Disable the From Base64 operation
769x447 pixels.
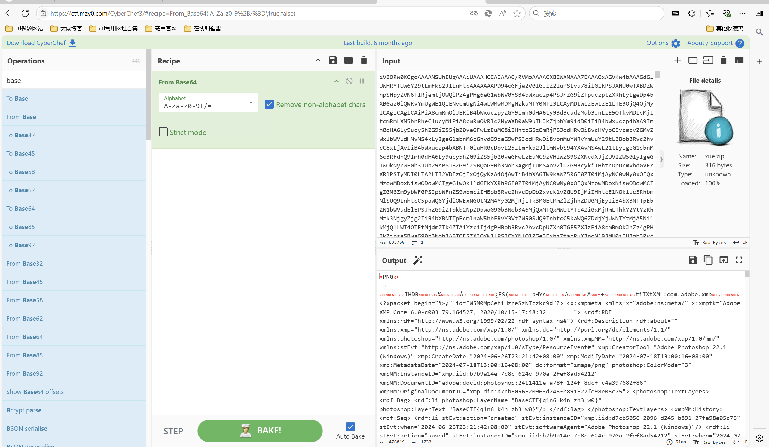349,81
